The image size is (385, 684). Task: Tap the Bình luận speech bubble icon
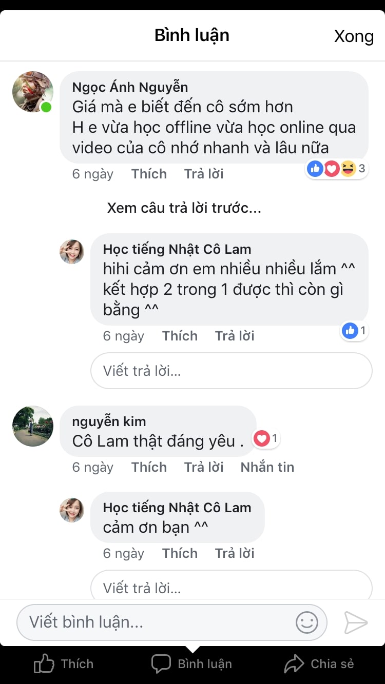click(x=161, y=664)
